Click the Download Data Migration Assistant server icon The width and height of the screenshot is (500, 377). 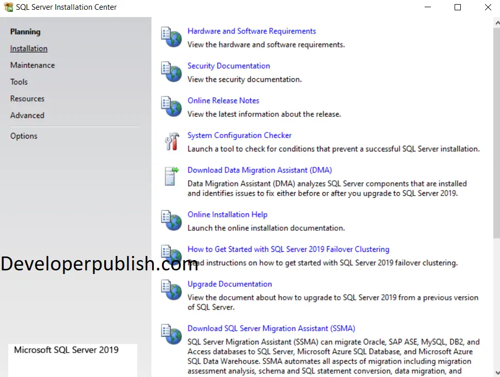171,176
